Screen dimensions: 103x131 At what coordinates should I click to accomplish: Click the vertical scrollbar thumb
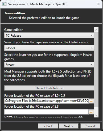96,69
